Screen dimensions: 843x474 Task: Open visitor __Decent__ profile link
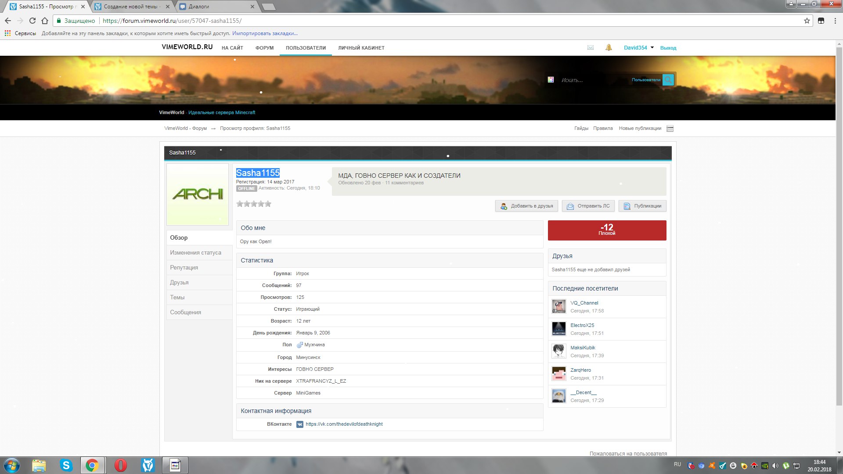tap(584, 392)
